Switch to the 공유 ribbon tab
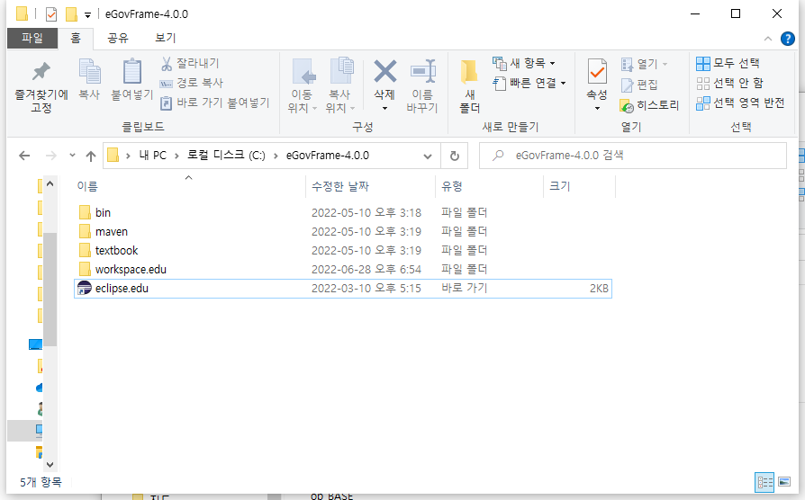Viewport: 805px width, 500px height. 118,38
